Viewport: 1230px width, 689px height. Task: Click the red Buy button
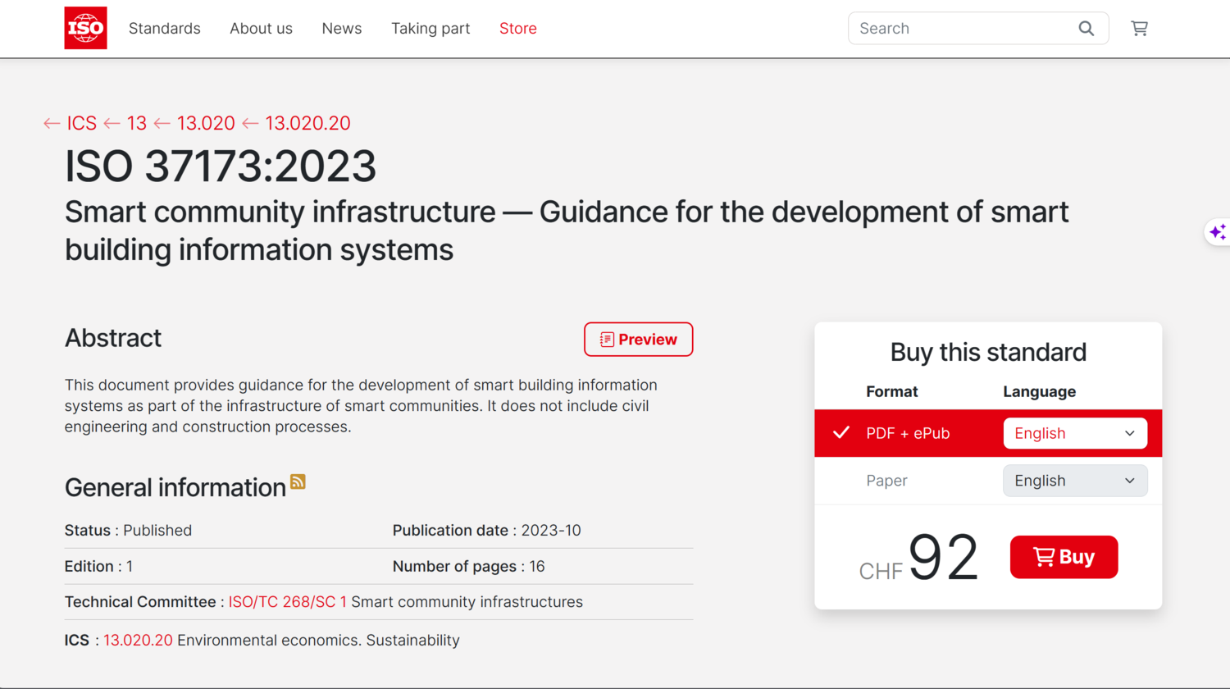pos(1064,557)
